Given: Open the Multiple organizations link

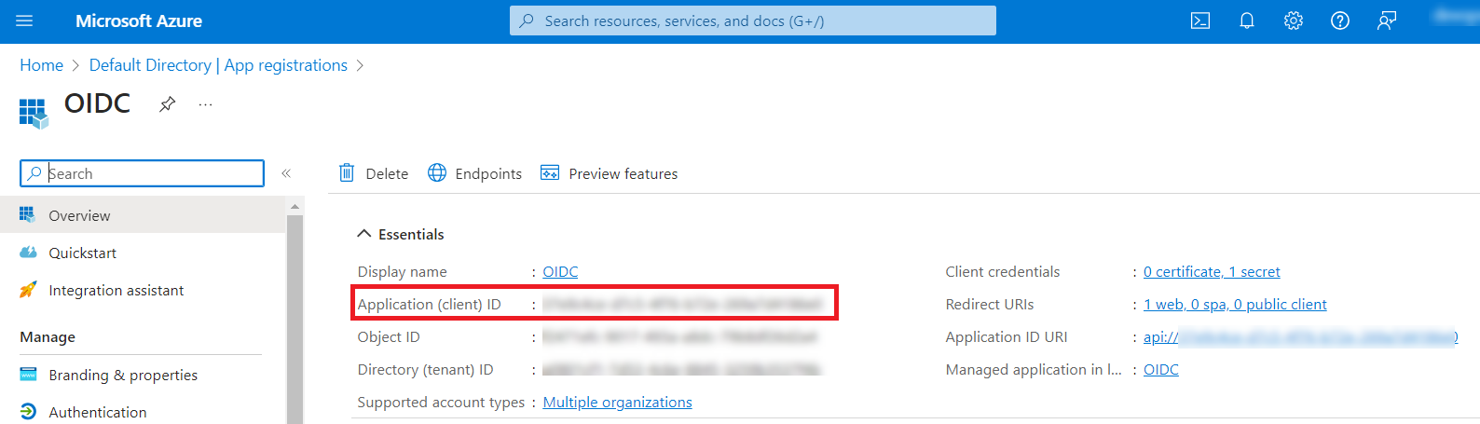Looking at the screenshot, I should point(617,402).
